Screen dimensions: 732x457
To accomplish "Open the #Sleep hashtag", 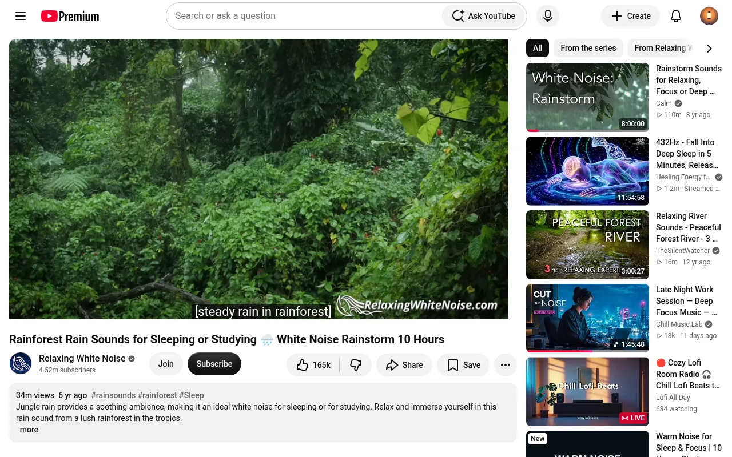I will 192,395.
